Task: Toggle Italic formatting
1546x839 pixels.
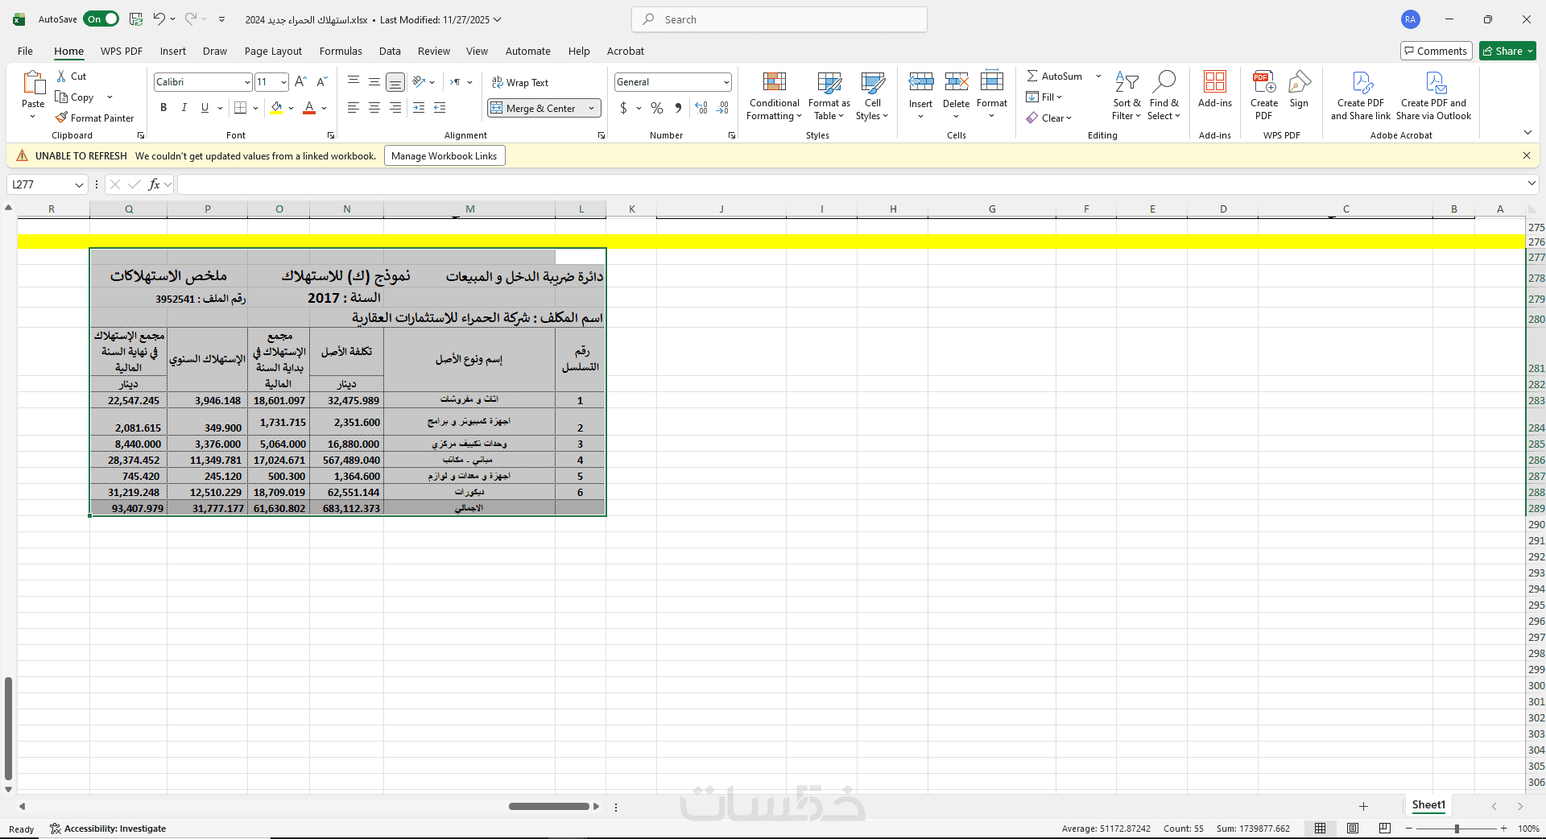Action: click(184, 108)
